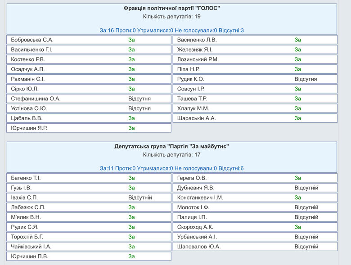Screen dimensions: 351x265
Task: Click the deputy name Железняк Я.І.
Action: click(x=195, y=49)
